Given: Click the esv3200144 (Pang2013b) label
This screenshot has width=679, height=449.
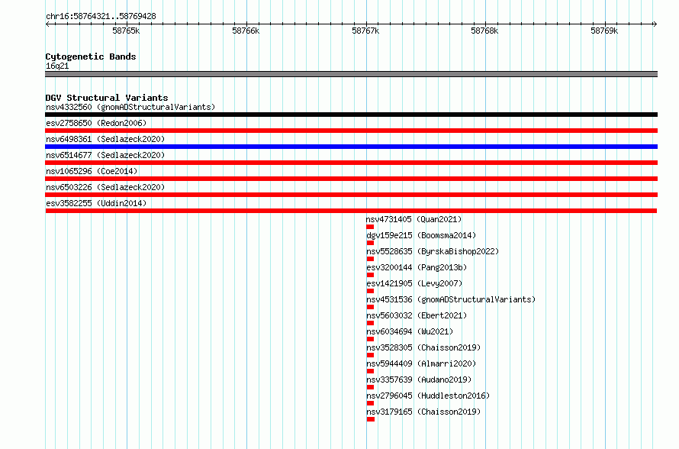Looking at the screenshot, I should pos(417,267).
